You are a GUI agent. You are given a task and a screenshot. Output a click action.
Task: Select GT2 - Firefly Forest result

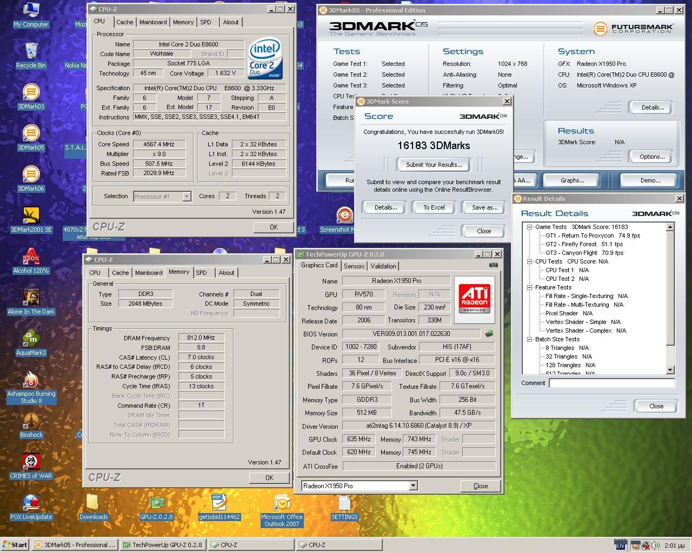tap(584, 245)
